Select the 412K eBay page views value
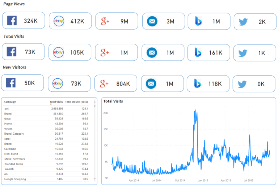The height and width of the screenshot is (187, 278). coord(77,21)
